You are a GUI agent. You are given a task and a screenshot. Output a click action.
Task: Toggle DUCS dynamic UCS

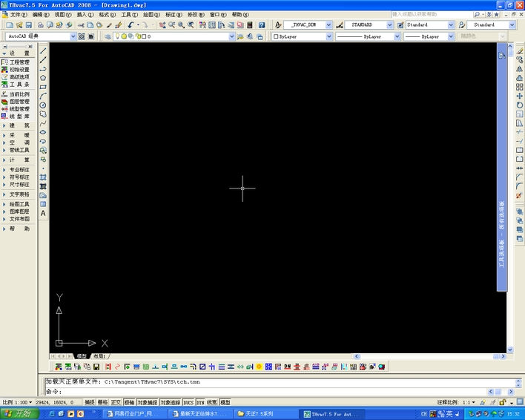pos(188,402)
